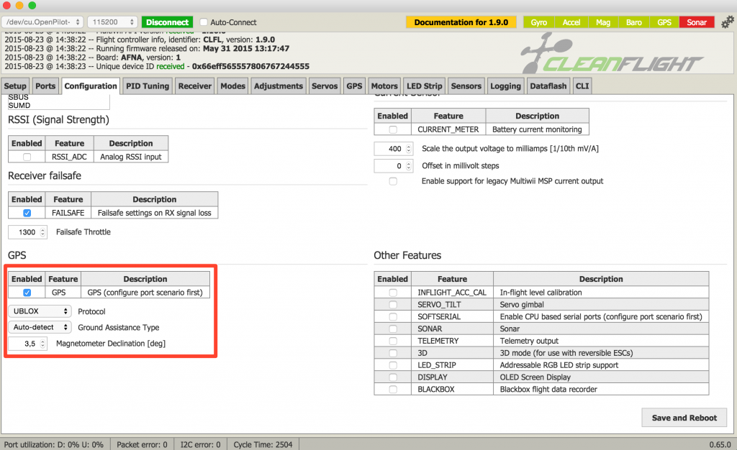Click the Disconnect button
737x450 pixels.
(167, 22)
